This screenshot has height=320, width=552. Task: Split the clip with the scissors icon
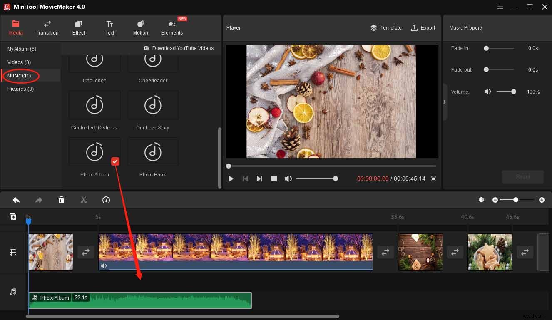click(x=83, y=200)
